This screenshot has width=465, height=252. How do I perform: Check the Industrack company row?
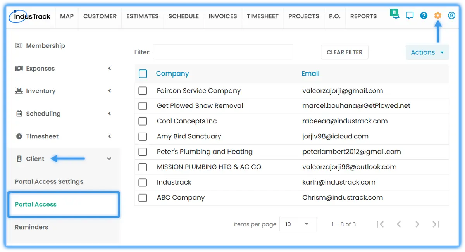[143, 182]
